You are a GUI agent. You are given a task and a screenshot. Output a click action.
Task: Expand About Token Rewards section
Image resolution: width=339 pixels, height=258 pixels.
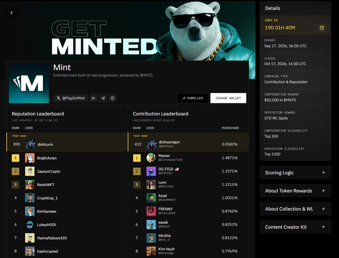pos(295,191)
